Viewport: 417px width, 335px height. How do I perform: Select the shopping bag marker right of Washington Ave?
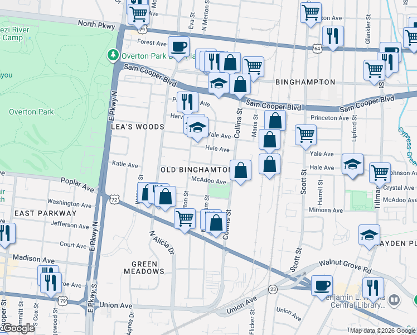pyautogui.click(x=165, y=197)
